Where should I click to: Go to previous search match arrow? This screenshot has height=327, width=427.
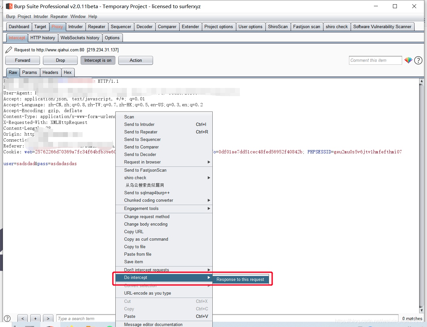tap(23, 318)
